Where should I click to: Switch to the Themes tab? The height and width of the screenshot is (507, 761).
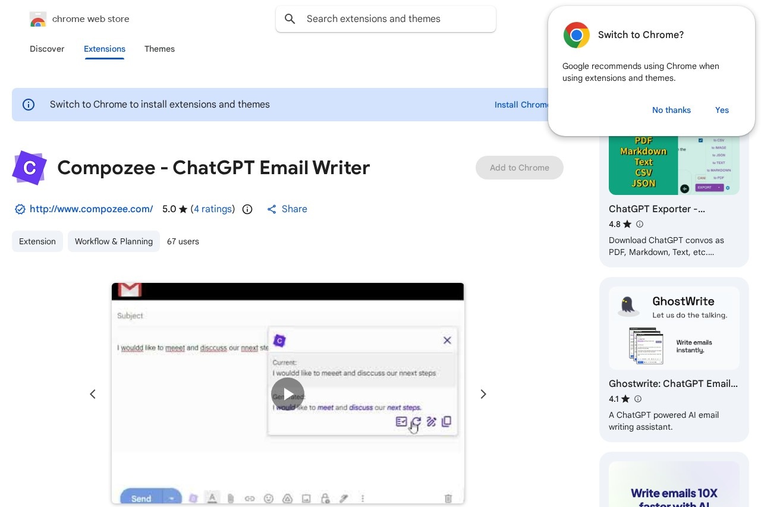[x=159, y=49]
